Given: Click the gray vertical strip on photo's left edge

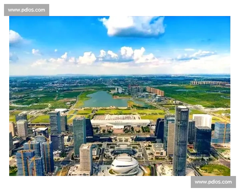Looking at the screenshot, I should click(x=8, y=96).
